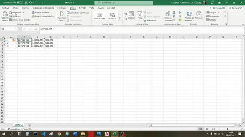Click Texto en columnas
Screen dimensions: 245x137
pos(168,16)
